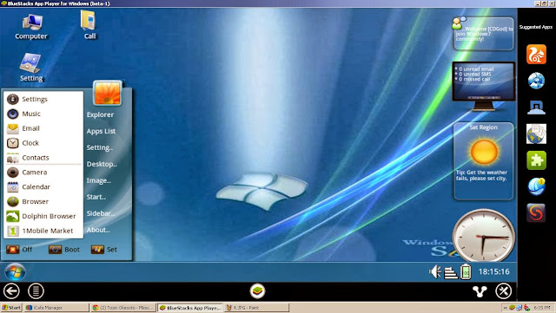Open Clock from the start menu
This screenshot has width=556, height=313.
point(43,143)
